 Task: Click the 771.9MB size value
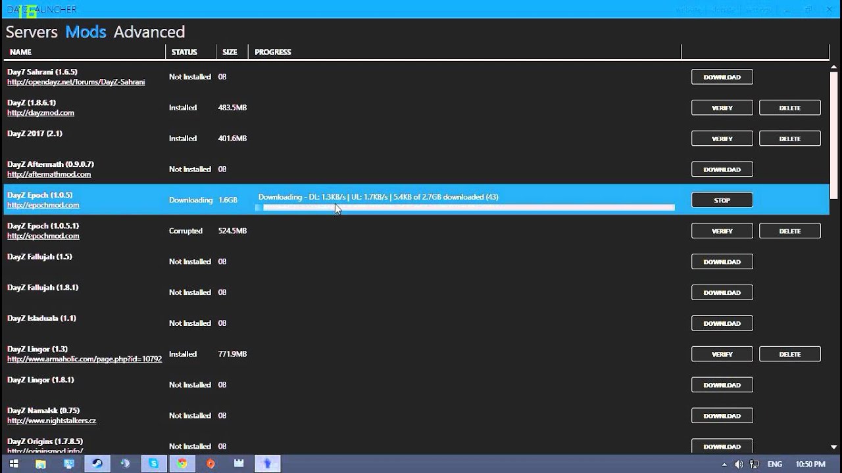click(x=232, y=354)
